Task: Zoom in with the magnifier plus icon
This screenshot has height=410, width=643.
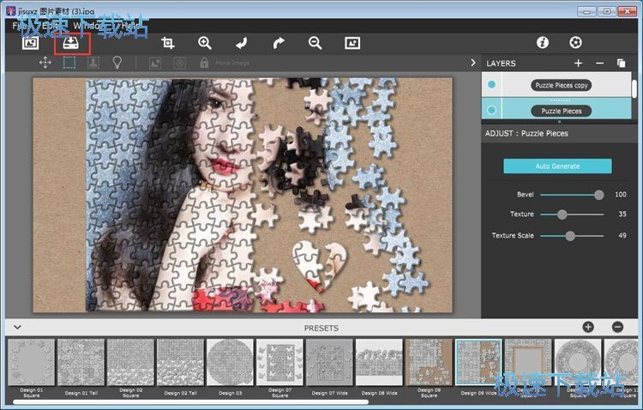Action: [x=204, y=42]
